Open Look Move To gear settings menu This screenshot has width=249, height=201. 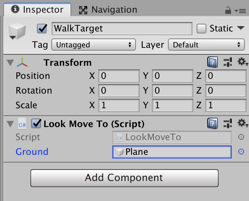point(242,123)
